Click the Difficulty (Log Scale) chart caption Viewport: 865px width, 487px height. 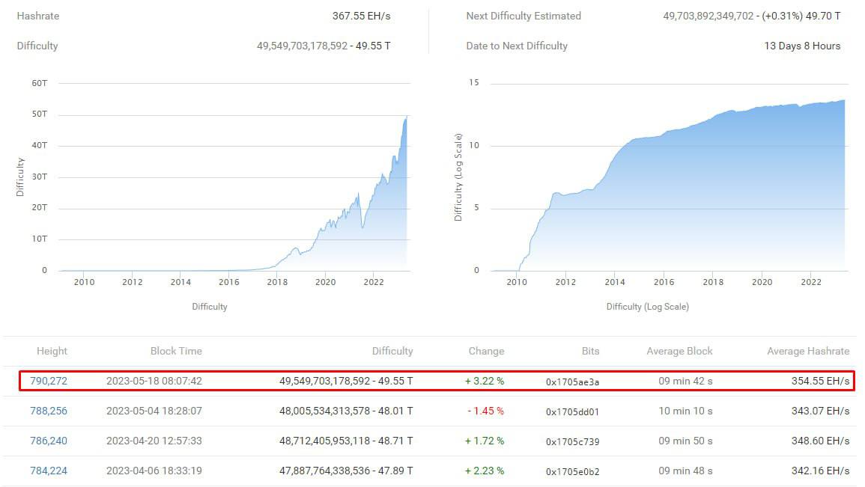(x=648, y=306)
